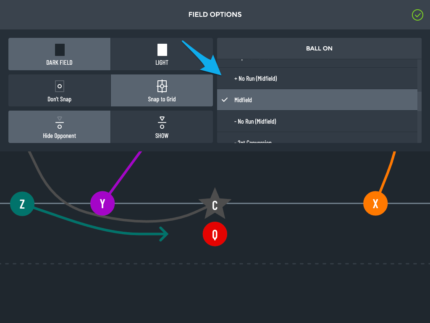430x323 pixels.
Task: Switch to the Light field option
Action: 162,54
